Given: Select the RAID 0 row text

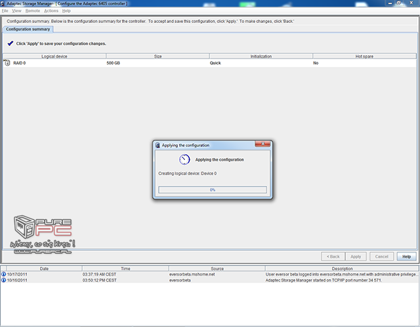Looking at the screenshot, I should pyautogui.click(x=20, y=63).
